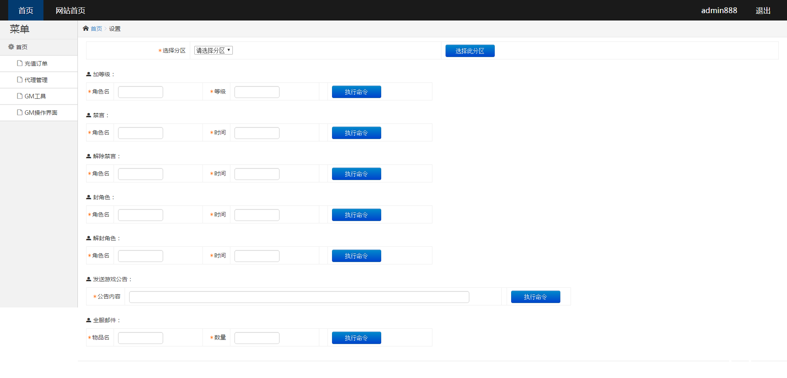
Task: Click the 等级 input field
Action: pos(257,92)
